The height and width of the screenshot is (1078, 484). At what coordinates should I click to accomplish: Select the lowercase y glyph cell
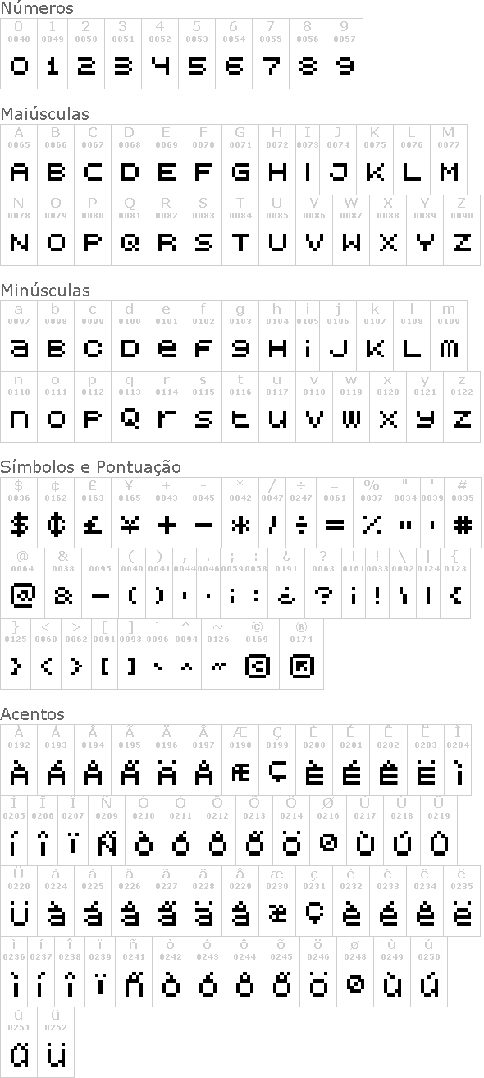425,406
